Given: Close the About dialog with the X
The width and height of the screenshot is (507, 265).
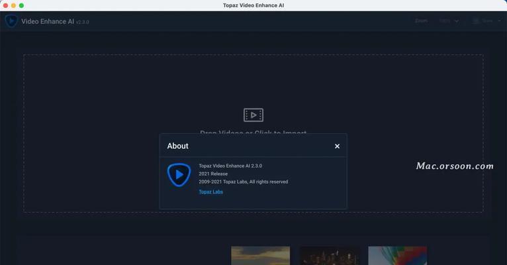Looking at the screenshot, I should [x=337, y=146].
